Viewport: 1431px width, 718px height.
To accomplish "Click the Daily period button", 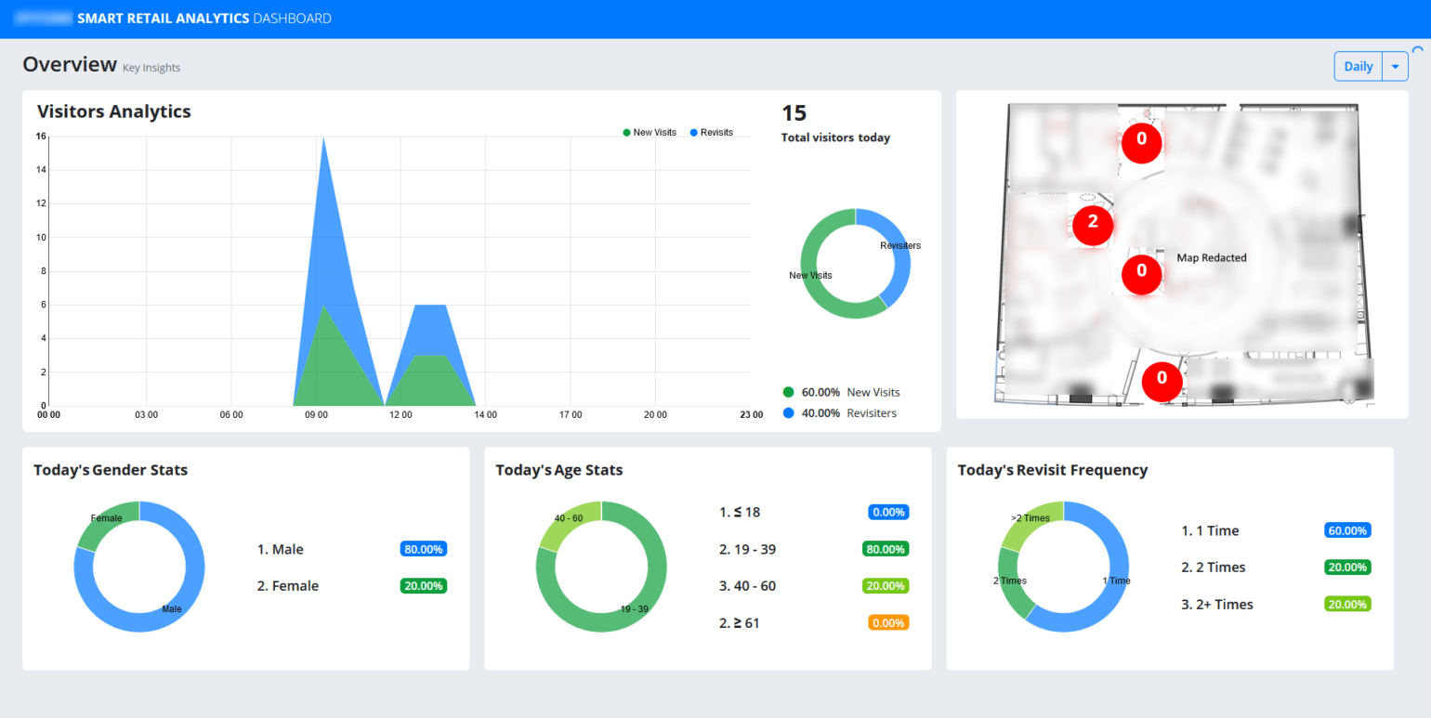I will point(1358,67).
